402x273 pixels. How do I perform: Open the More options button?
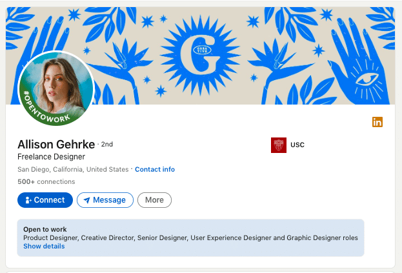tap(154, 200)
